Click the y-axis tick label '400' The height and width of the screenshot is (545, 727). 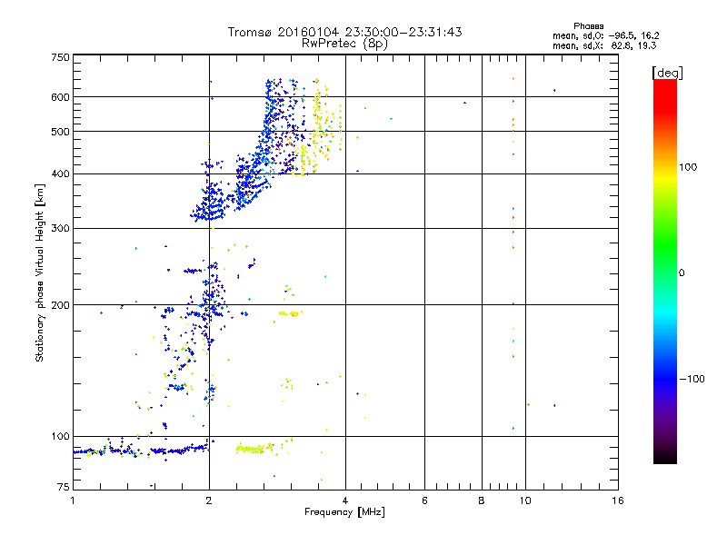pos(60,173)
